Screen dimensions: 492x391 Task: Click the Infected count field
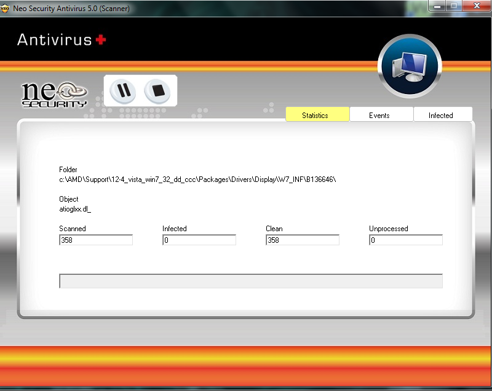tap(199, 240)
